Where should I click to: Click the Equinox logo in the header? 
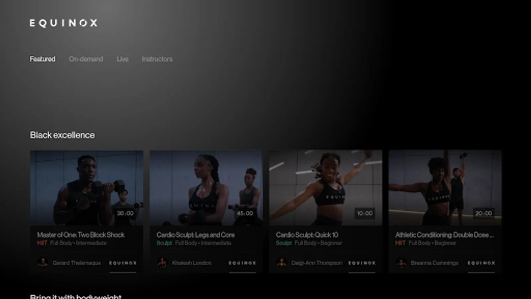click(x=63, y=23)
